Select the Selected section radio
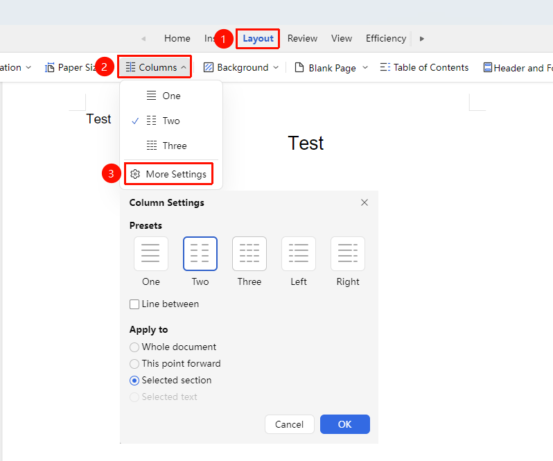 tap(134, 380)
